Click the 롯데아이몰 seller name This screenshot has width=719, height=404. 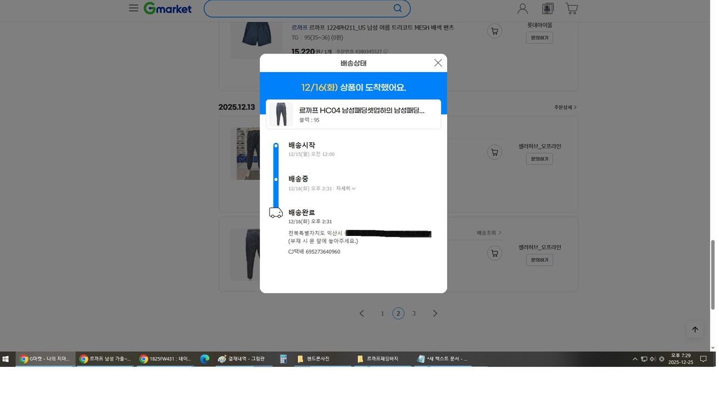click(x=539, y=25)
